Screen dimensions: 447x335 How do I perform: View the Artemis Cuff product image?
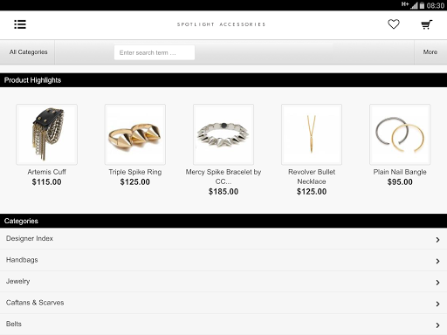coord(47,134)
